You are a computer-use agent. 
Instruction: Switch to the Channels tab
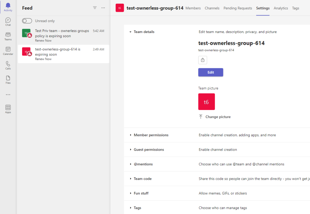coord(212,8)
